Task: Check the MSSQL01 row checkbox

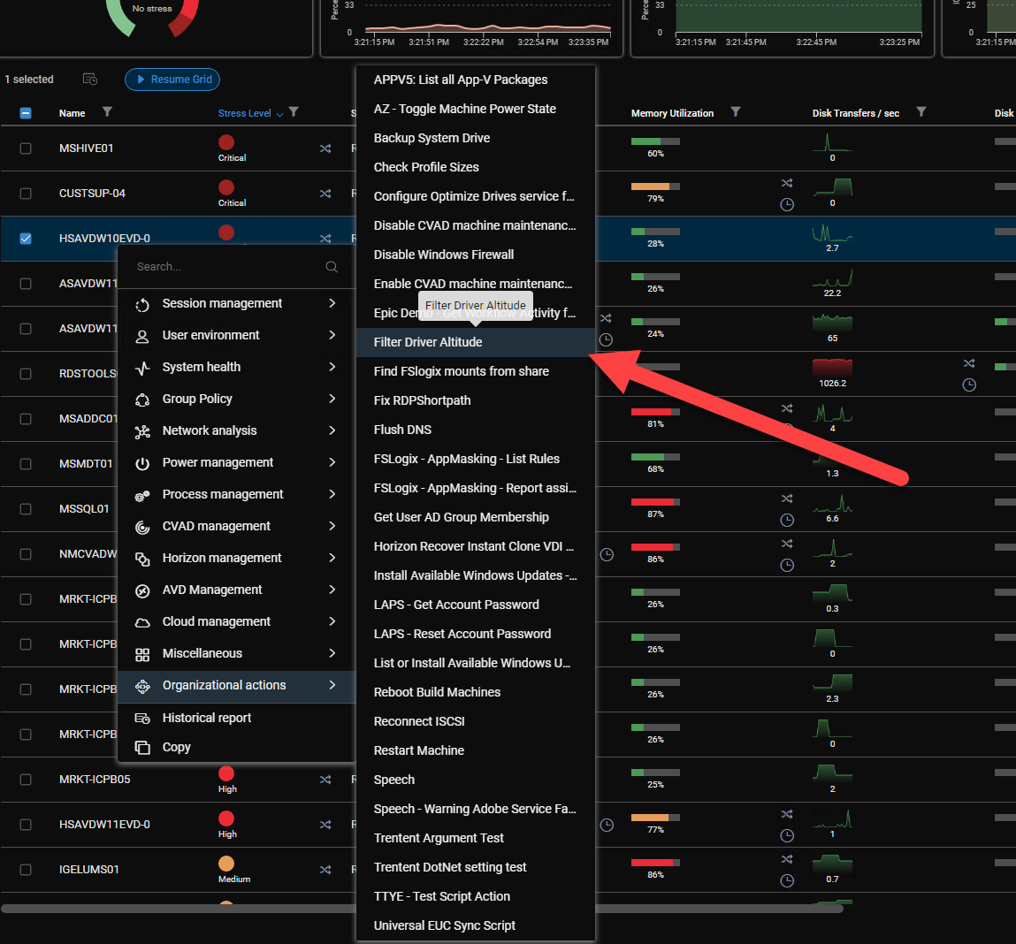Action: pos(26,508)
